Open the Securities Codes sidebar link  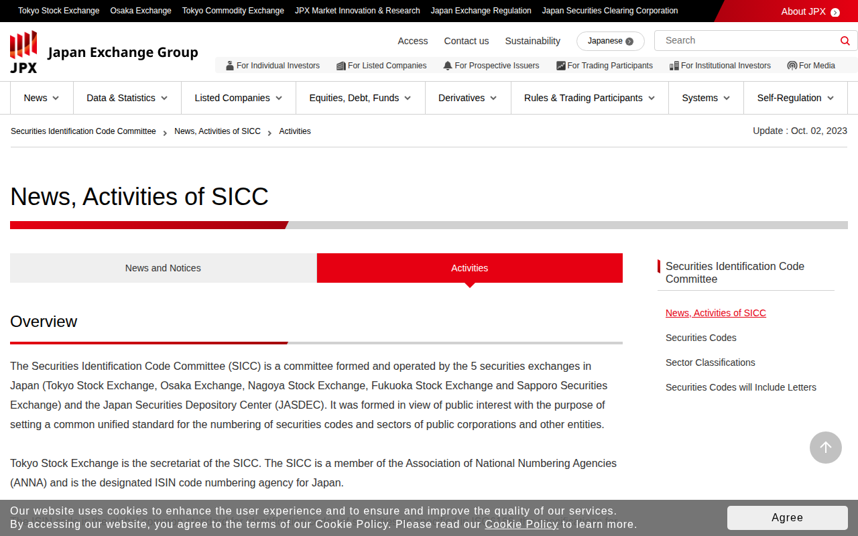click(700, 338)
